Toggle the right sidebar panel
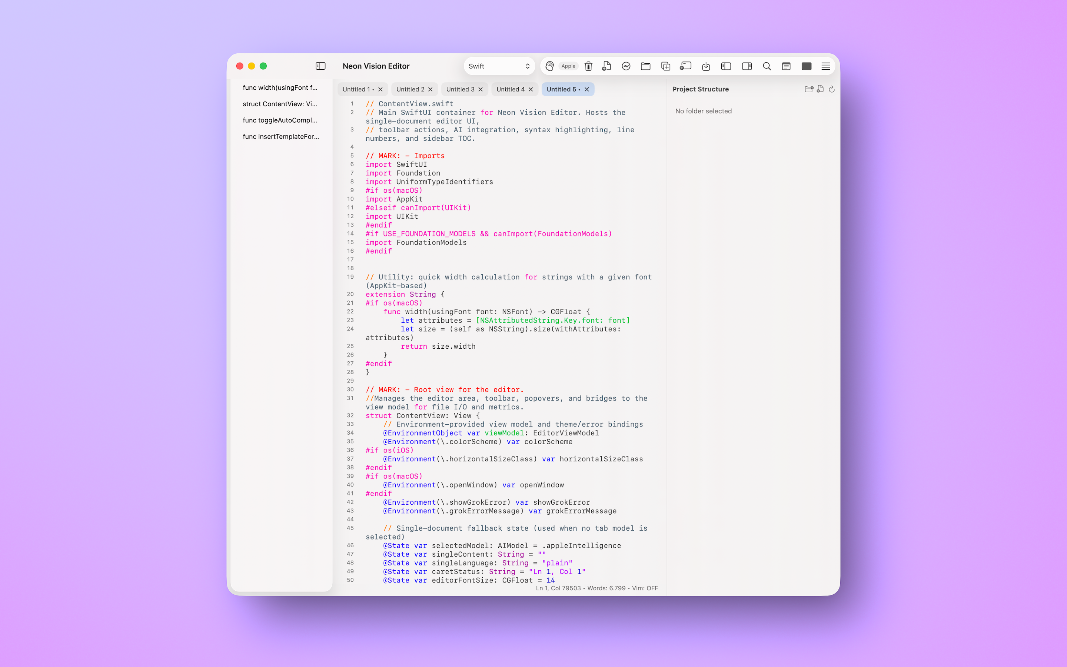The width and height of the screenshot is (1067, 667). [x=747, y=66]
